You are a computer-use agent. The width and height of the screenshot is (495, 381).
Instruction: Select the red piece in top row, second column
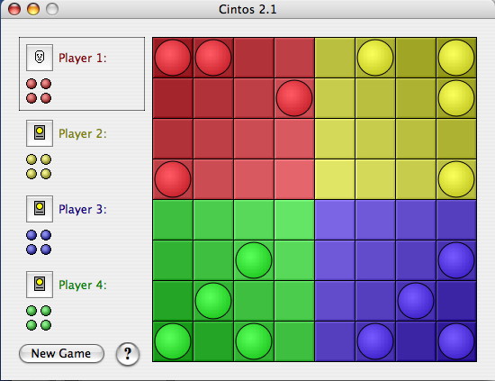point(213,58)
